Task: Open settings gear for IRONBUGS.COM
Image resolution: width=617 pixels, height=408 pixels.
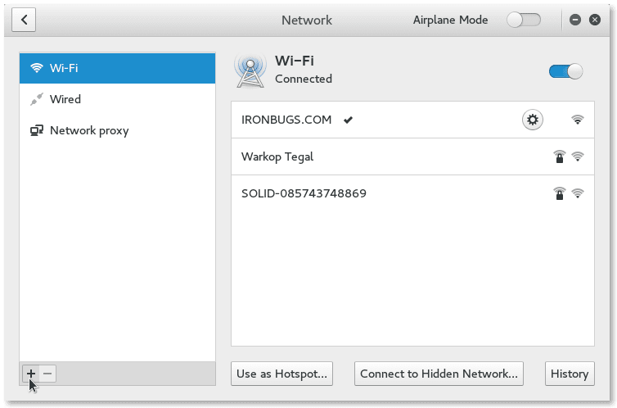Action: pos(533,120)
